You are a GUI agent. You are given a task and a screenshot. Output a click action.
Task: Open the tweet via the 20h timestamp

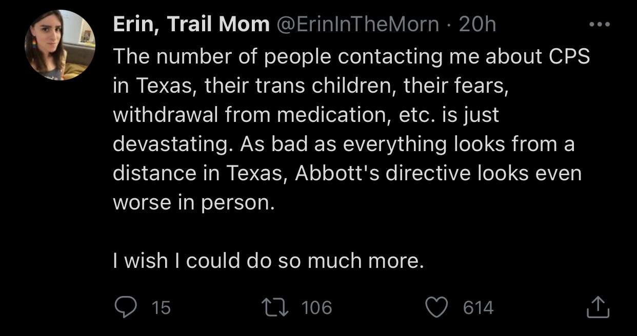tap(477, 24)
